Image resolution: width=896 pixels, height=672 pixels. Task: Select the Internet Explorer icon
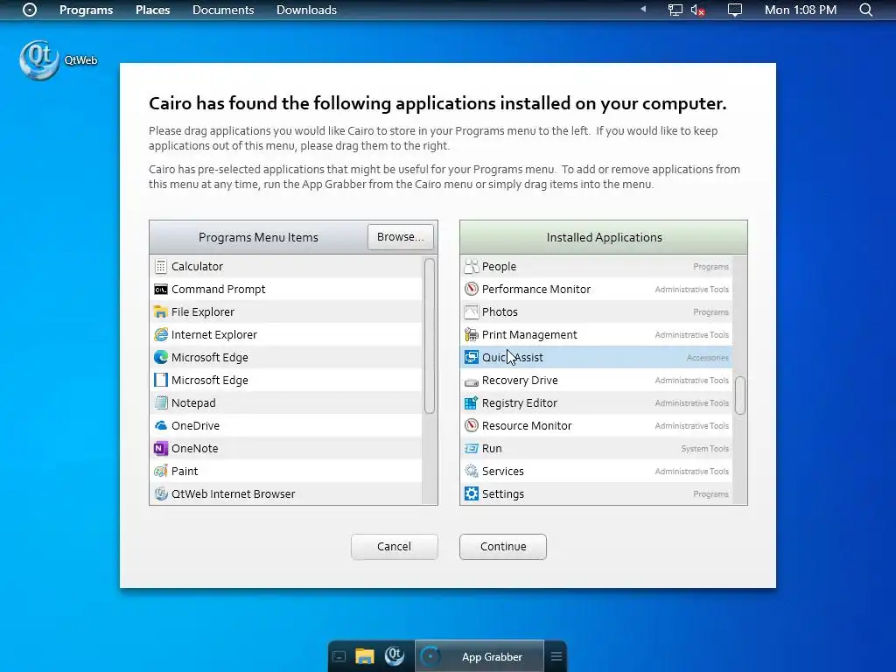pyautogui.click(x=161, y=335)
